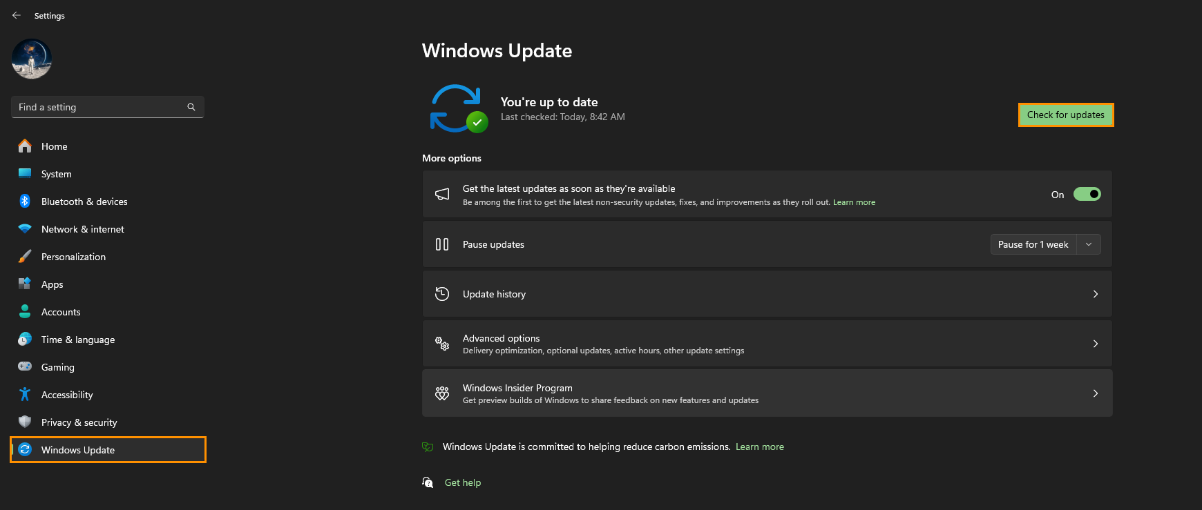Open the Home icon in the sidebar
This screenshot has width=1202, height=510.
[25, 146]
